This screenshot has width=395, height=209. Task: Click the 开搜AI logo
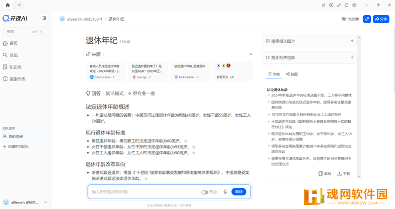pyautogui.click(x=15, y=18)
